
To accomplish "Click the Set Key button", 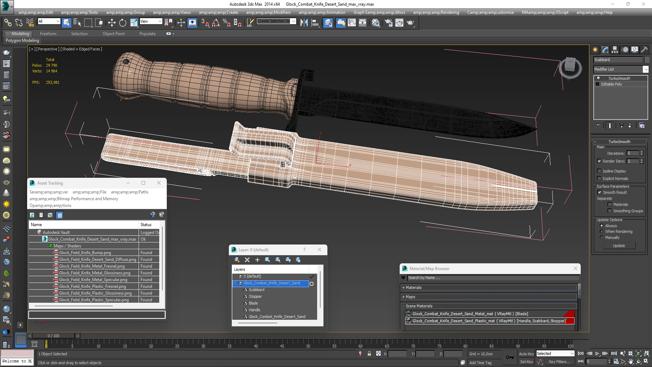I will tap(526, 362).
